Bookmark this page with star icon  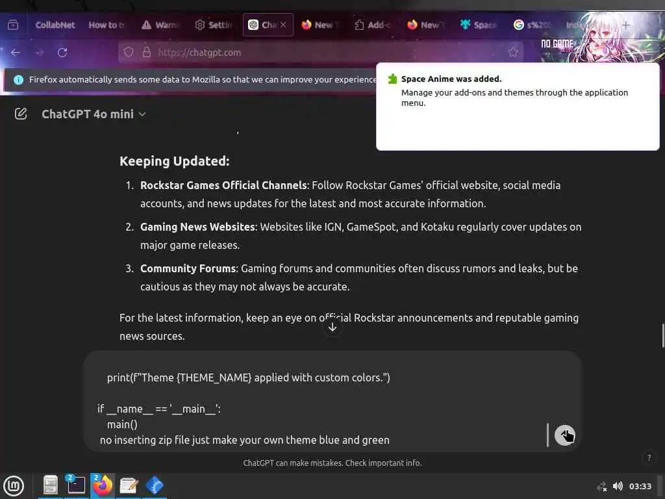click(513, 52)
